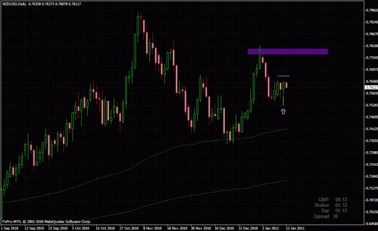The height and width of the screenshot is (231, 378).
Task: Click the 30 Nov 2010 date label
Action: click(x=201, y=228)
